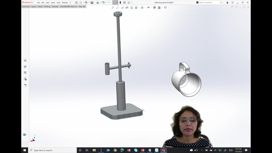The width and height of the screenshot is (272, 153).
Task: Click the undo arrow in left sidebar
Action: (25, 85)
